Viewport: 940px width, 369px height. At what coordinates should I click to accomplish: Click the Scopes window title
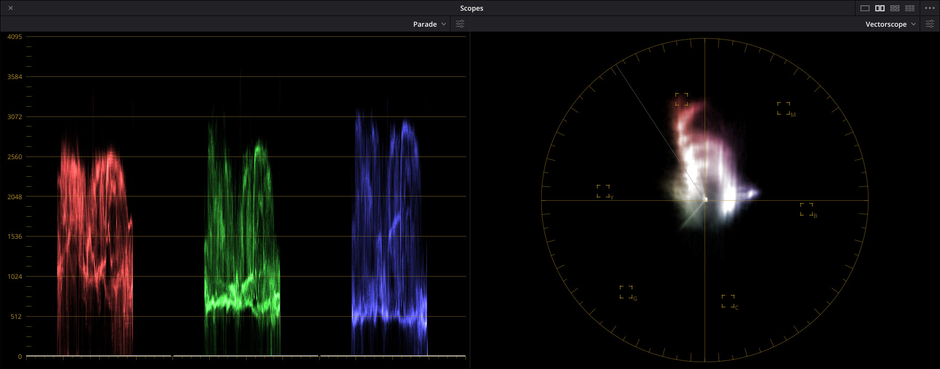coord(471,8)
